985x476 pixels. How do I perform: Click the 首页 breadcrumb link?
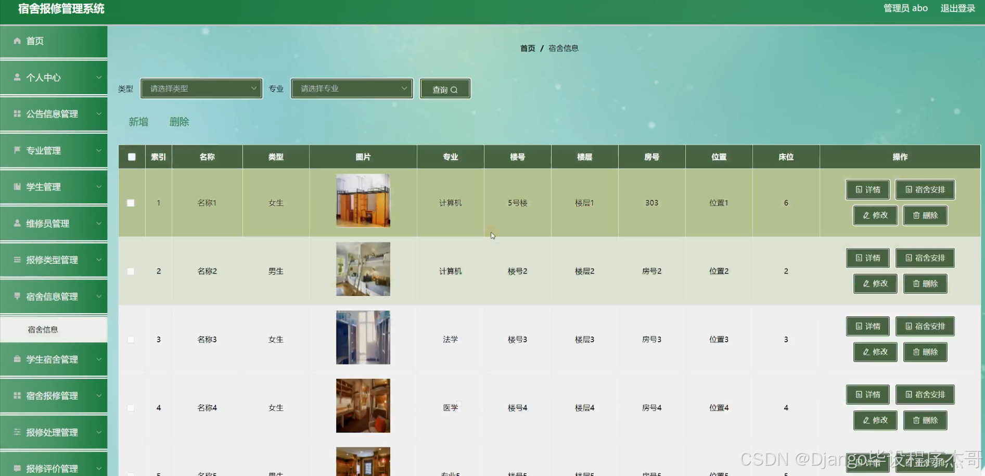tap(528, 48)
